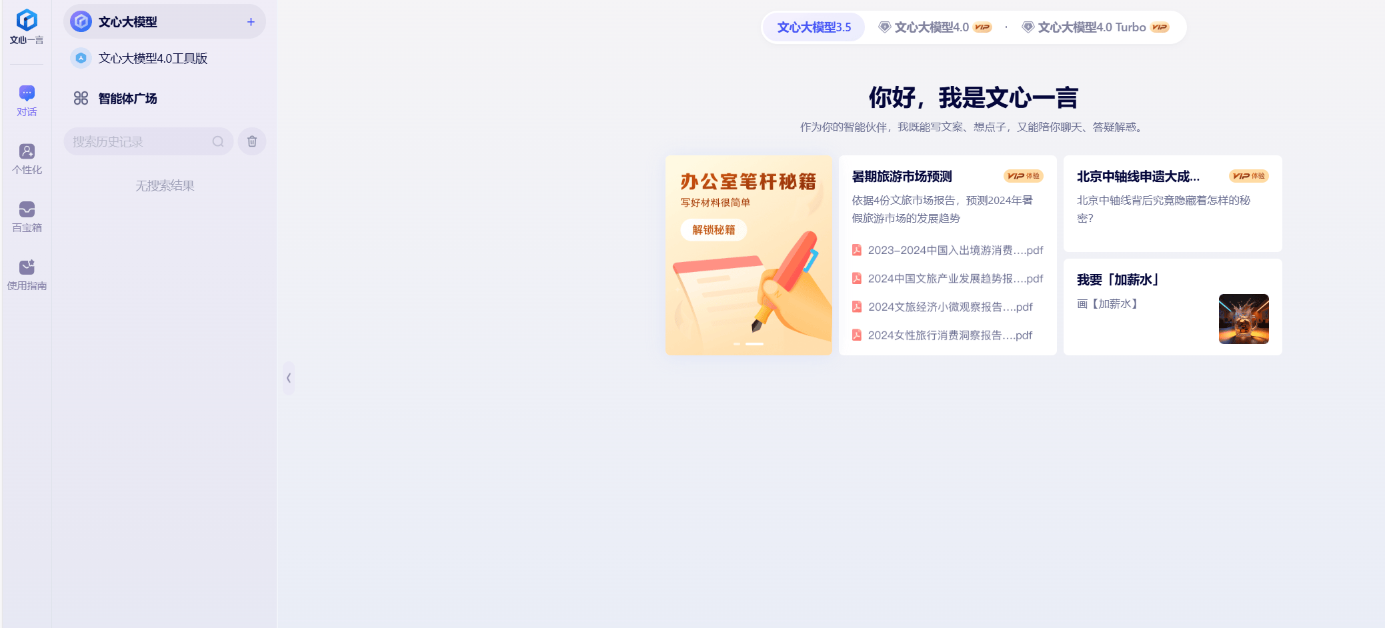Click PDF icon beside 2024女性旅行消费洞察报告
This screenshot has width=1385, height=628.
click(x=857, y=335)
